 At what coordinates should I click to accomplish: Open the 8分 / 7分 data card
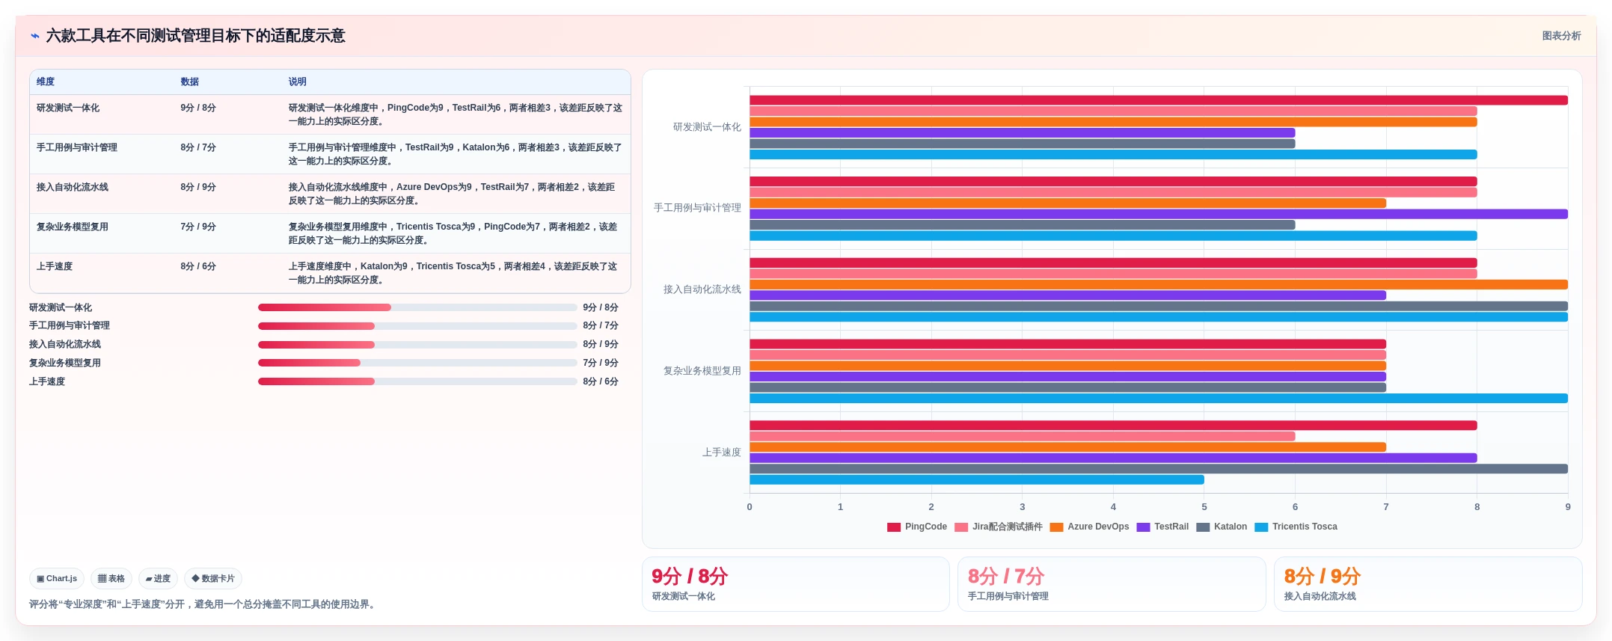1112,584
